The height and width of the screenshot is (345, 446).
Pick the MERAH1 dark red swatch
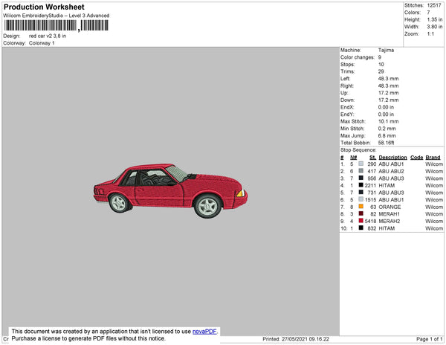361,214
